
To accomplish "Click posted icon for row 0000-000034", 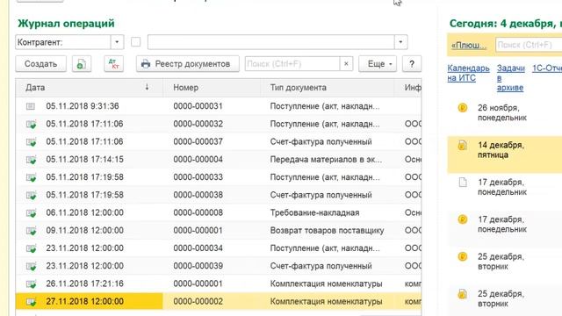I will coord(32,248).
